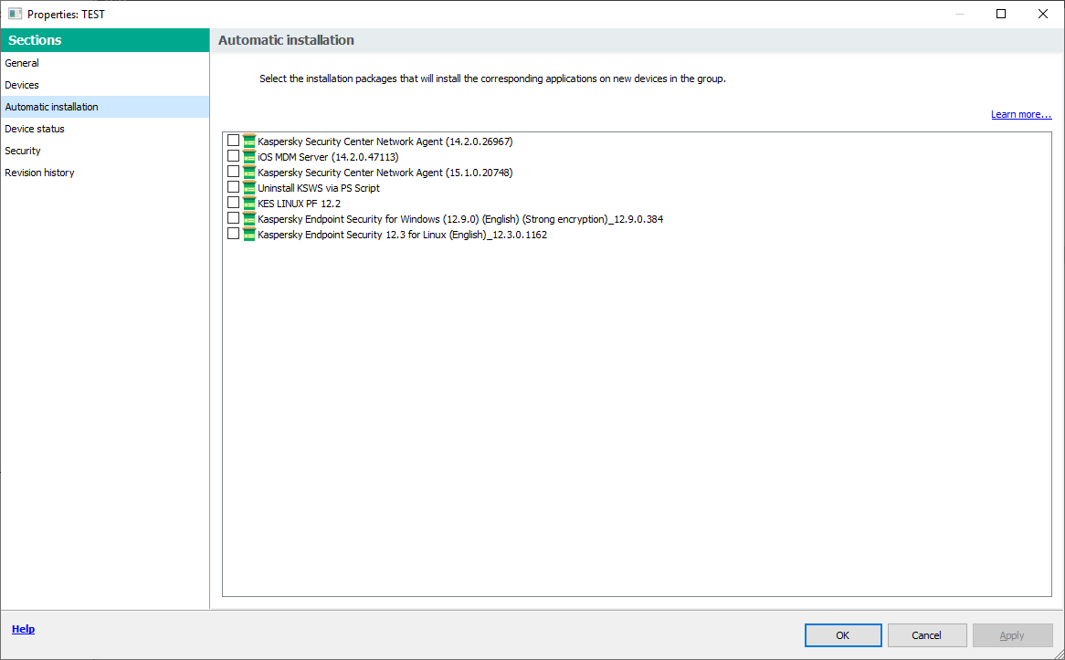Open the Device status section

click(x=105, y=129)
